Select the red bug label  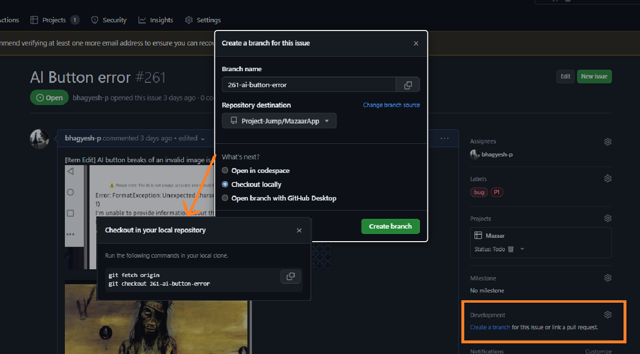pyautogui.click(x=478, y=192)
